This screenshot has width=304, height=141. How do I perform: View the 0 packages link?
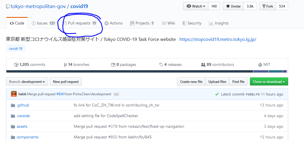124,65
